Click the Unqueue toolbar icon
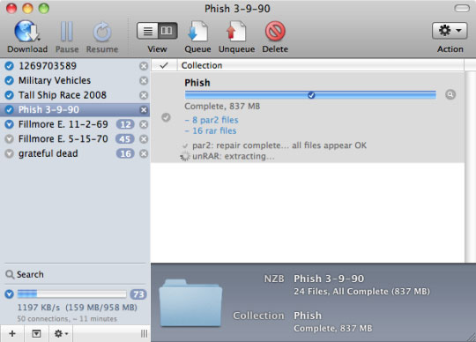The width and height of the screenshot is (476, 342). click(236, 31)
